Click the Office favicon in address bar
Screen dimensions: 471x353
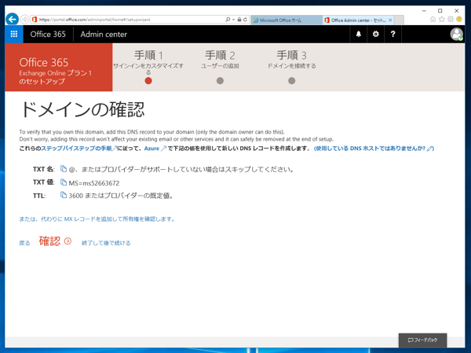point(35,20)
